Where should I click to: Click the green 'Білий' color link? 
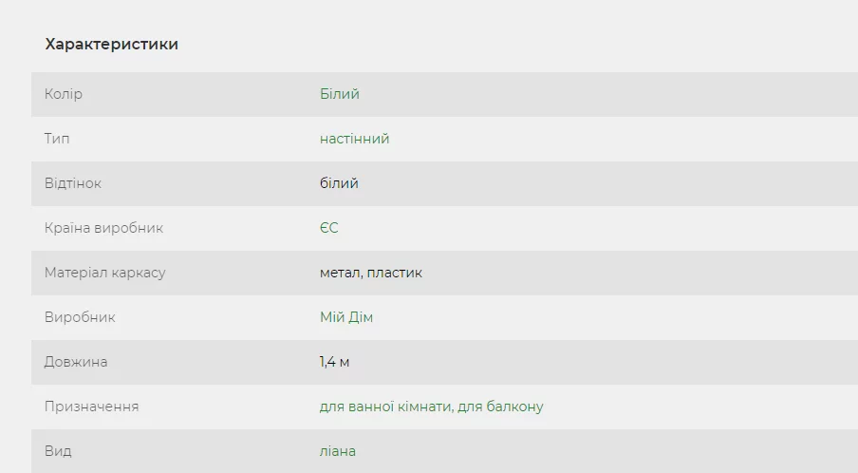tap(339, 94)
